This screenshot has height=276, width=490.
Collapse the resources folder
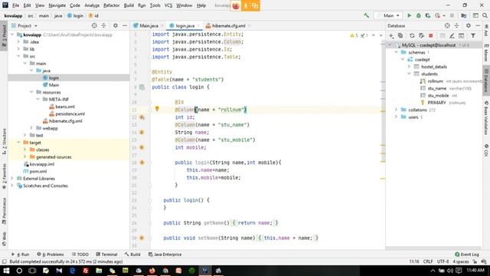[x=31, y=92]
